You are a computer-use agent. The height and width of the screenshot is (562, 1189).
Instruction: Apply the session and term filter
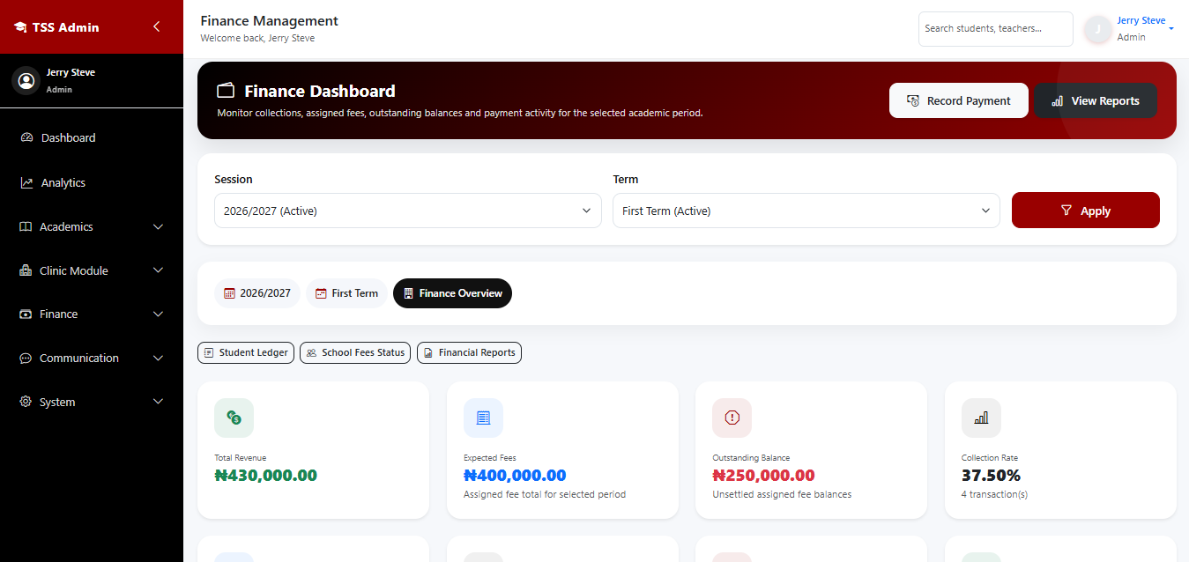click(1086, 211)
